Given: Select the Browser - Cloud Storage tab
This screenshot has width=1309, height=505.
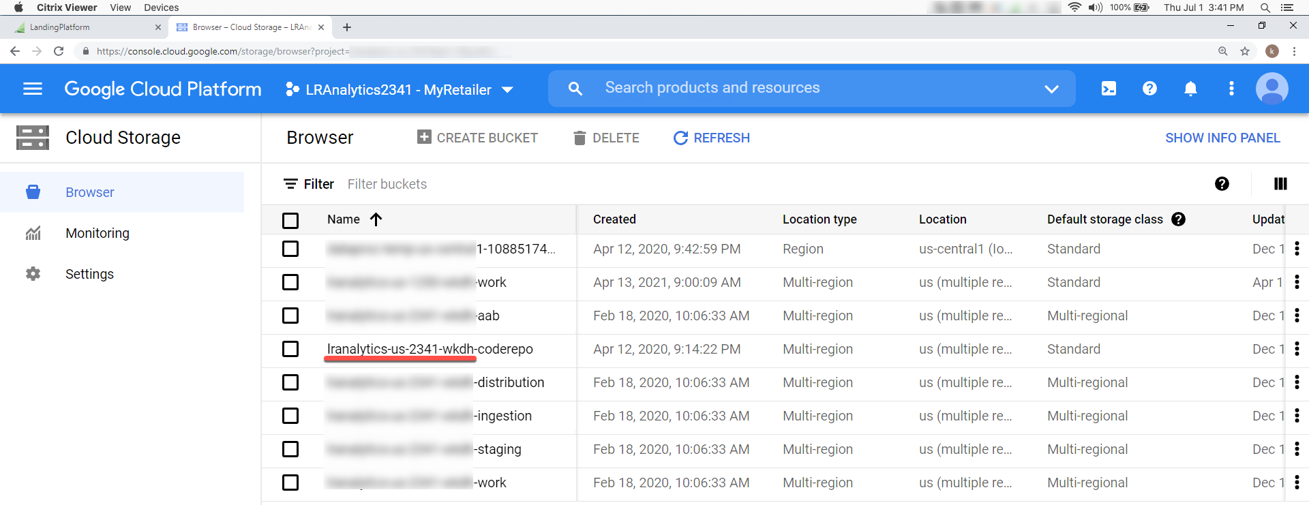Looking at the screenshot, I should [250, 27].
